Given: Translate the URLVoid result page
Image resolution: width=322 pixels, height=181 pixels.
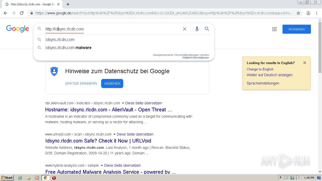Looking at the screenshot, I should 135,134.
